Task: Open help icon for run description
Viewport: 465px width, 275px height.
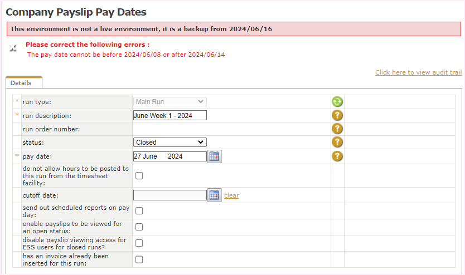Action: [x=337, y=116]
